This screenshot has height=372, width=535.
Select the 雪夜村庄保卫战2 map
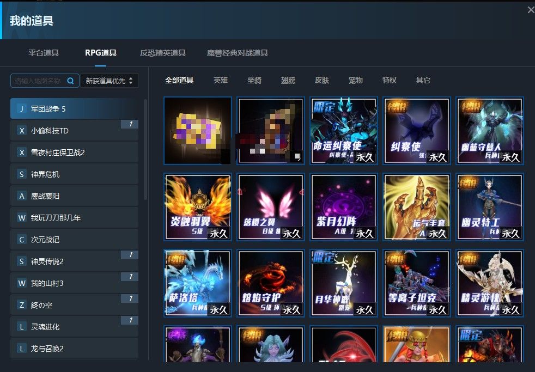click(x=75, y=153)
